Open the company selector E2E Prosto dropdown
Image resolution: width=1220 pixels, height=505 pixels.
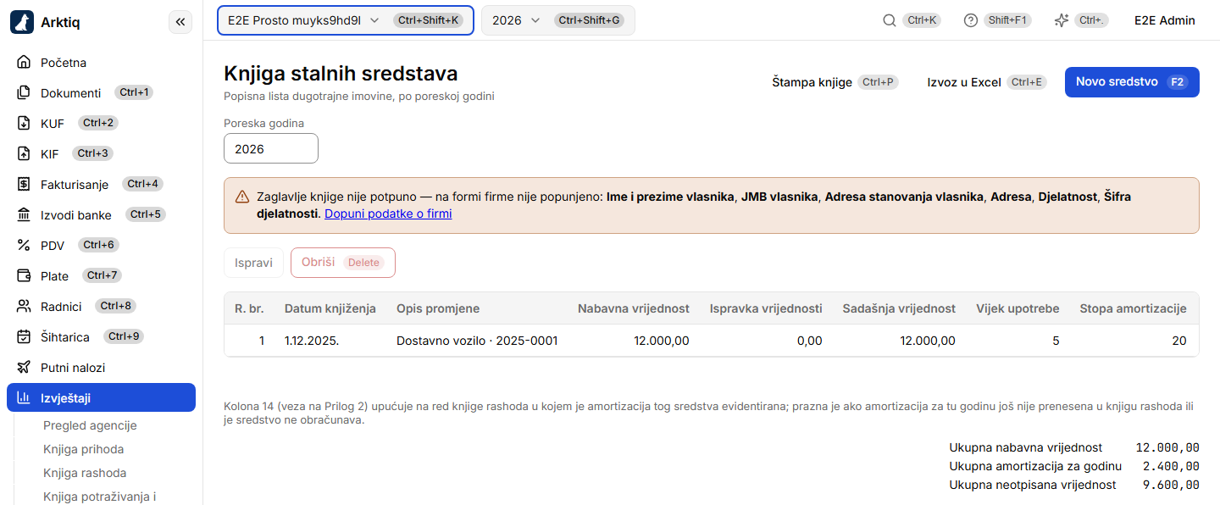pyautogui.click(x=346, y=20)
